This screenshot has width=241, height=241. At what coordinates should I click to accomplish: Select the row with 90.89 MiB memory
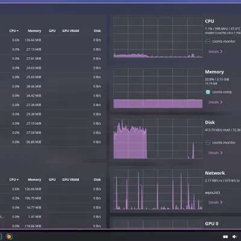click(x=52, y=142)
